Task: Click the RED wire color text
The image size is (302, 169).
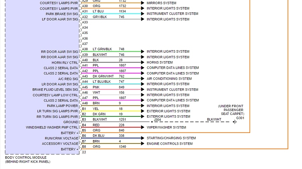Action: tap(96, 125)
